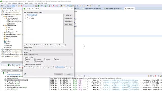Screen dimensions: 162x91
Task: Open the Code Templates link
Action: (60, 67)
